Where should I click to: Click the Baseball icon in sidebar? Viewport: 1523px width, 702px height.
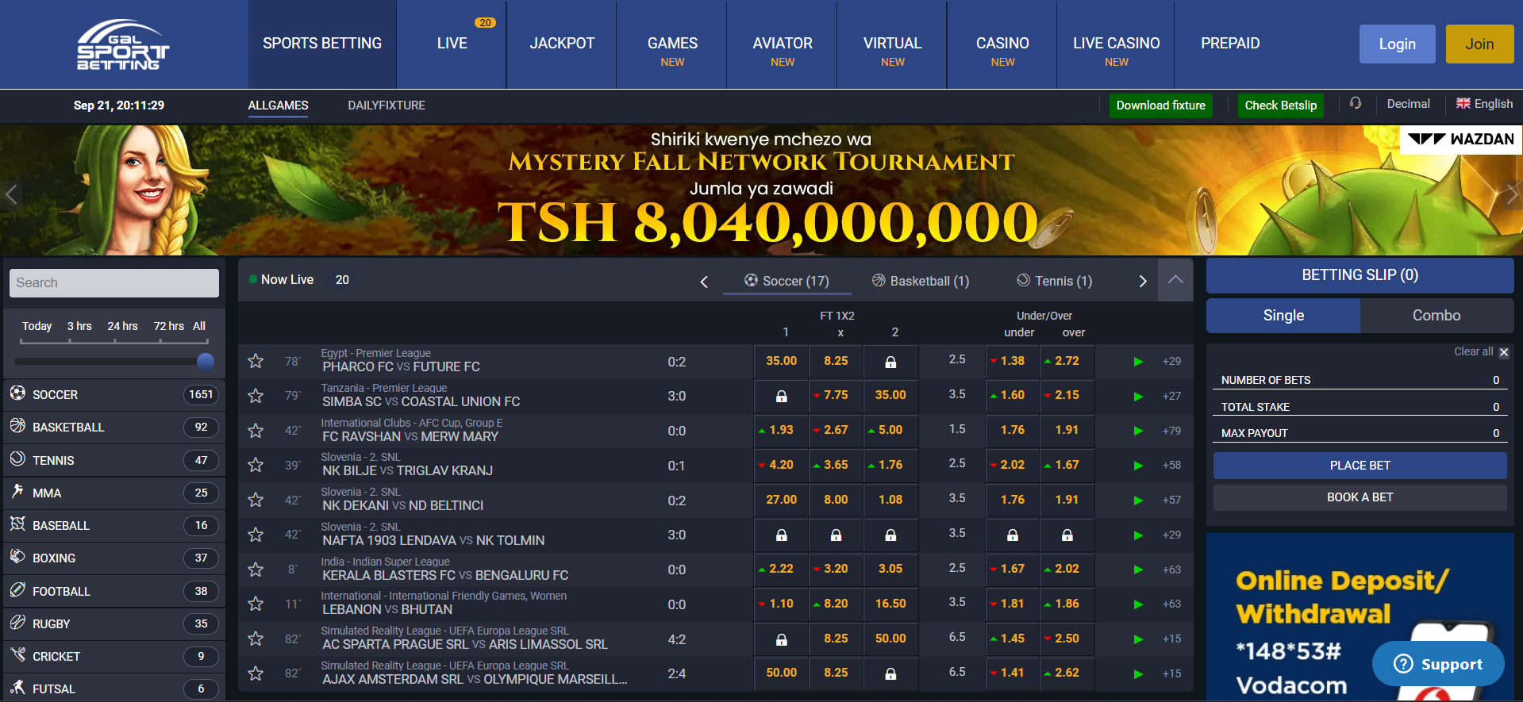(17, 524)
